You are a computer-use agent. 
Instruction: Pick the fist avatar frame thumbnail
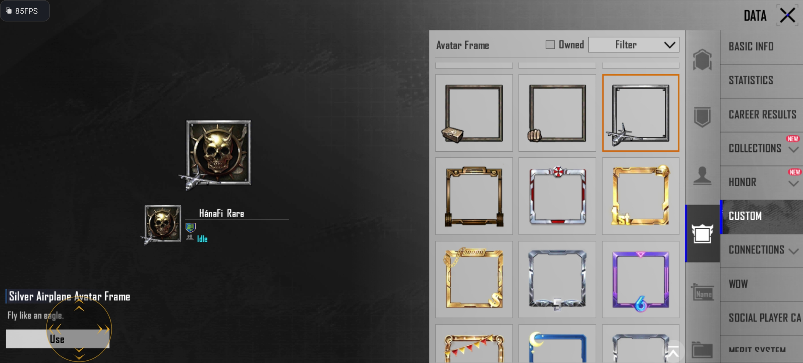557,113
